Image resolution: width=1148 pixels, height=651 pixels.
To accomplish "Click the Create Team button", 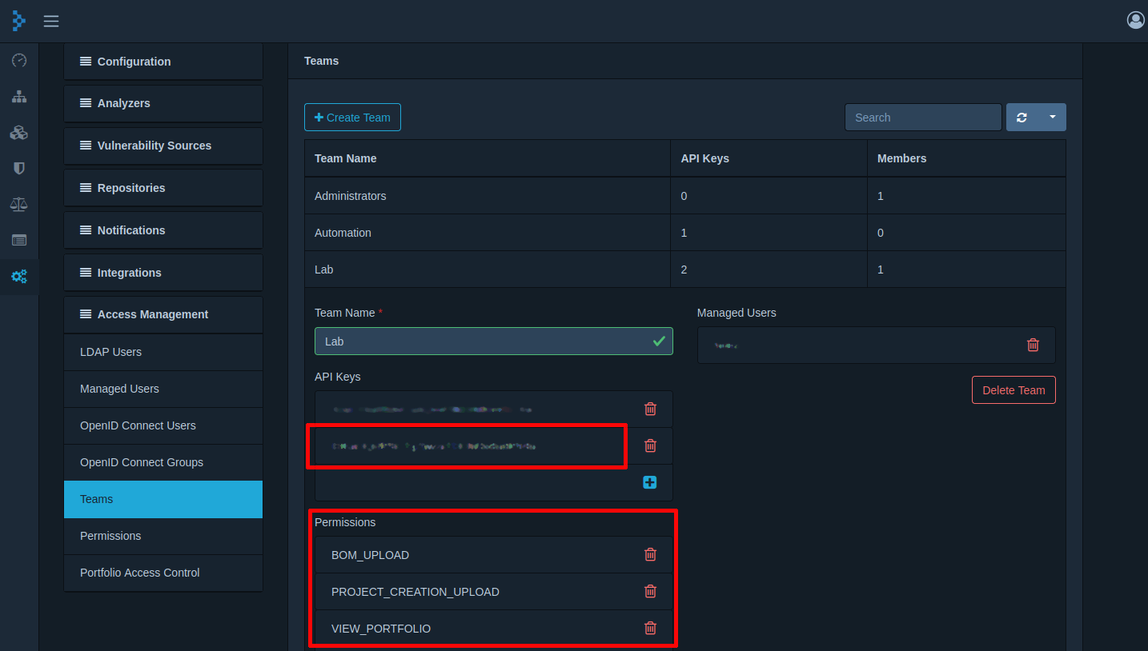I will click(x=352, y=117).
